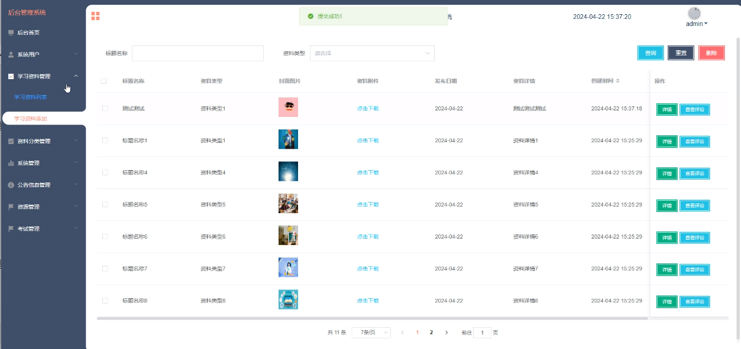Click the 后台首页 monitor icon
This screenshot has width=741, height=349.
pos(11,32)
